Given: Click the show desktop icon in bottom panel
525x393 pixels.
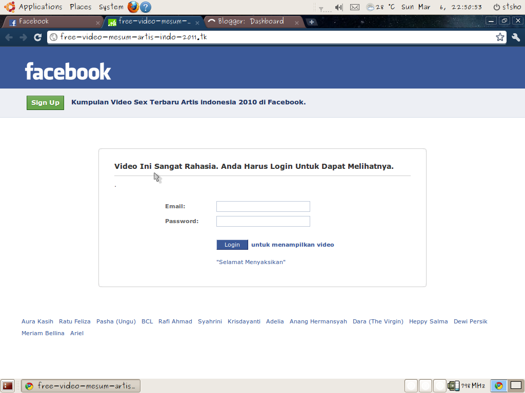Looking at the screenshot, I should pos(7,386).
